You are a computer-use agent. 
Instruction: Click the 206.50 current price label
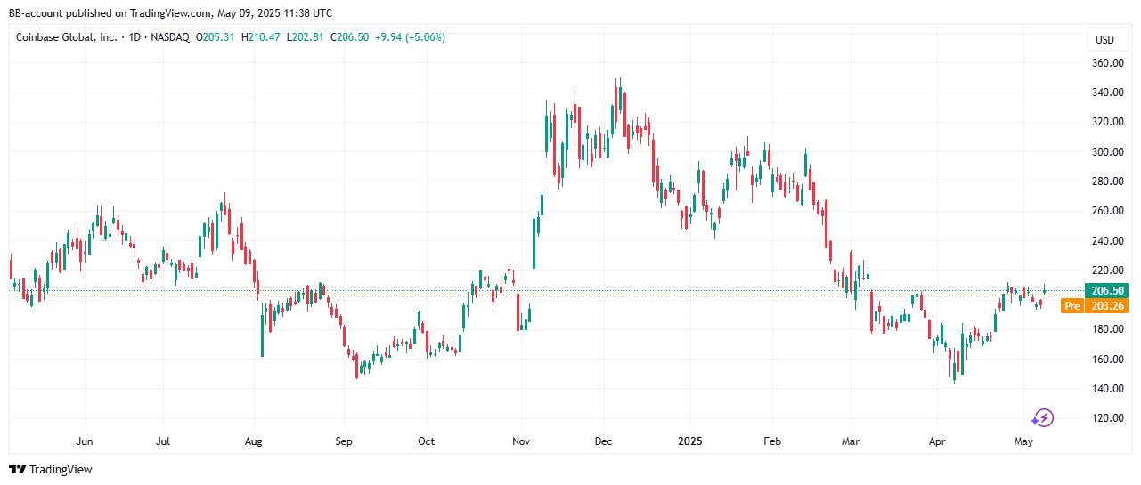[x=1105, y=291]
